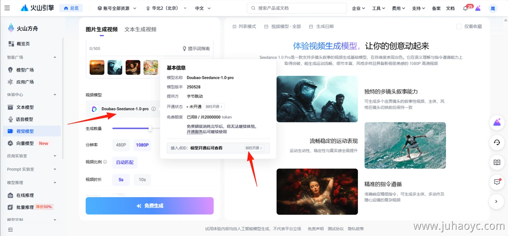Collapse the 模型推理 section
508x236 pixels.
click(55, 183)
